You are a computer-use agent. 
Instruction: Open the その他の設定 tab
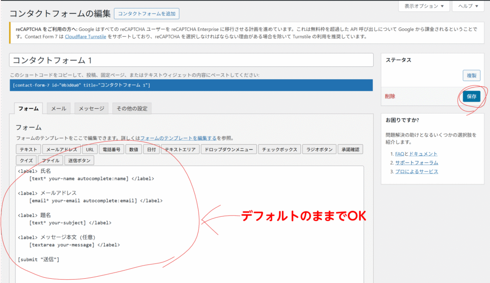click(132, 108)
